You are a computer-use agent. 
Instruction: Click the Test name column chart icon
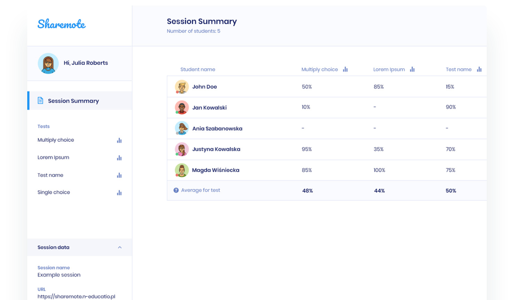479,69
